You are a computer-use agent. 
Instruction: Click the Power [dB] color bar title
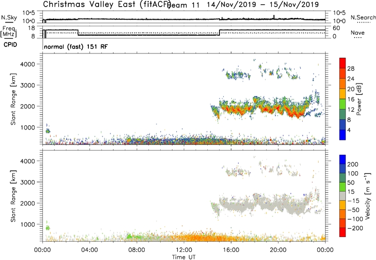[359, 99]
